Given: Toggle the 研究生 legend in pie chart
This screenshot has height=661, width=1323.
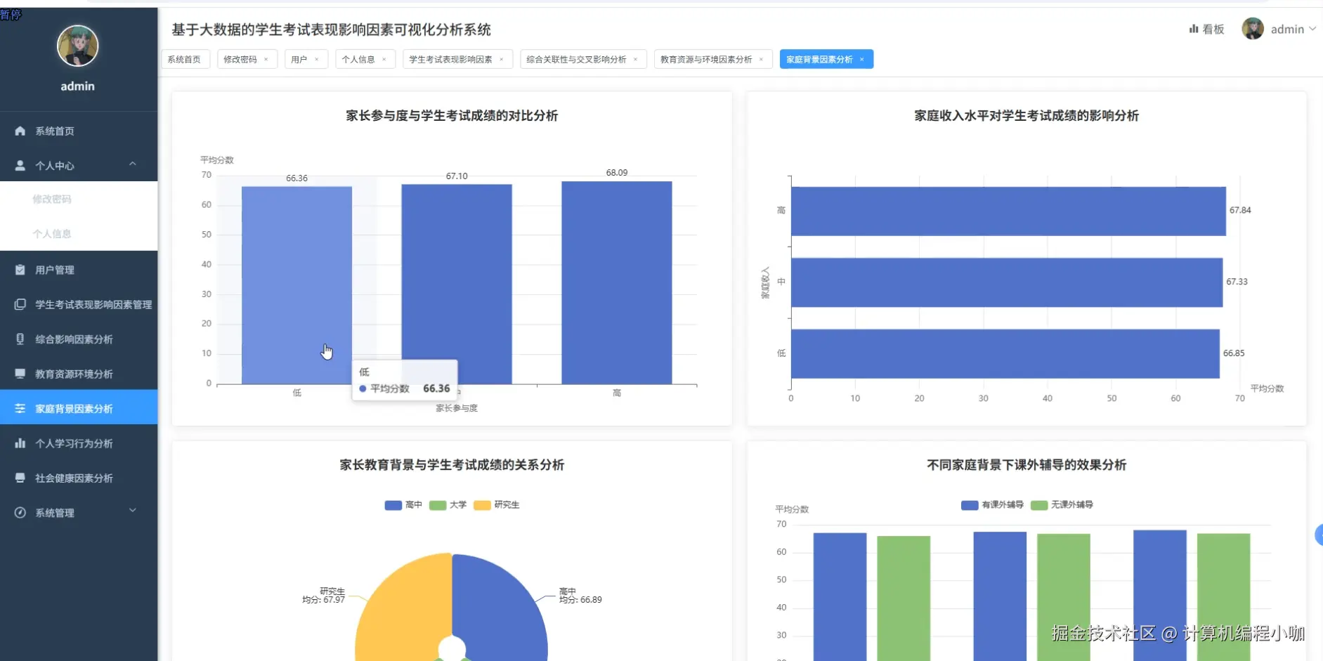Looking at the screenshot, I should [497, 505].
